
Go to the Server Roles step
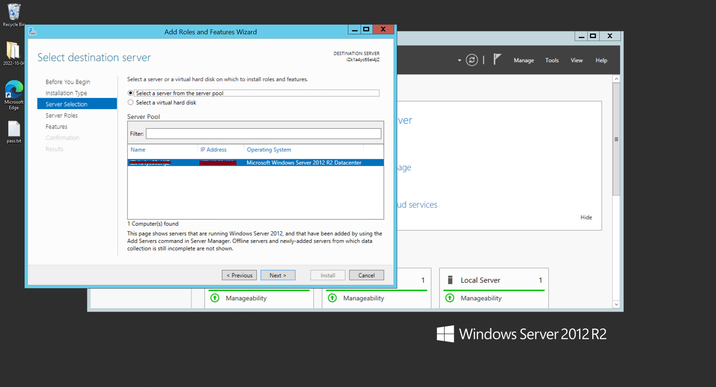click(62, 116)
